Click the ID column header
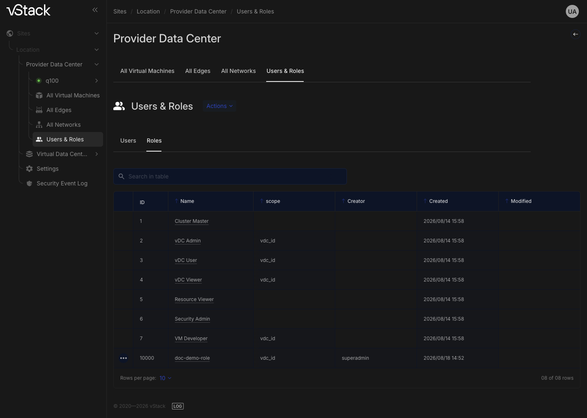The width and height of the screenshot is (587, 418). coord(142,202)
